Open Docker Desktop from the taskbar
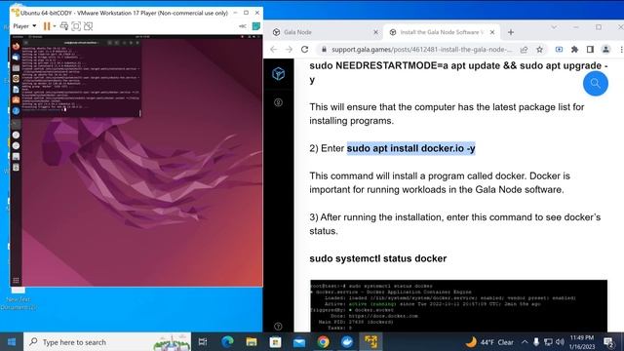The image size is (624, 351). click(347, 342)
